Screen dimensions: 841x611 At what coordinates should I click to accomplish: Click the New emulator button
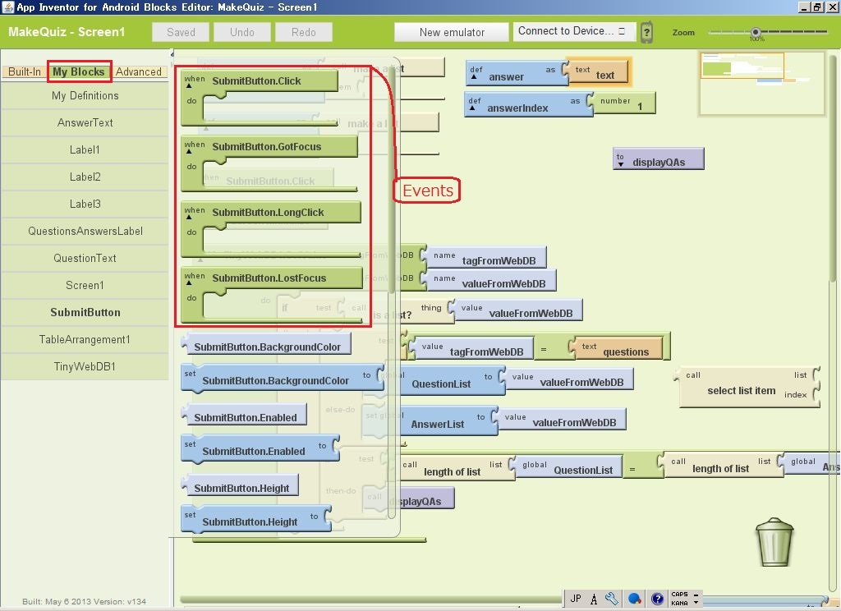(452, 32)
